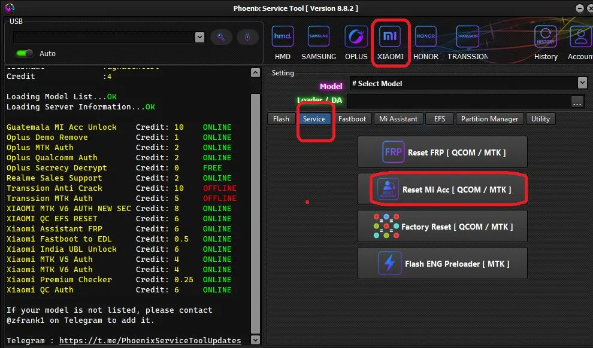Click Factory Reset [ QCOM / MTK ]
Image resolution: width=593 pixels, height=348 pixels.
pos(442,227)
